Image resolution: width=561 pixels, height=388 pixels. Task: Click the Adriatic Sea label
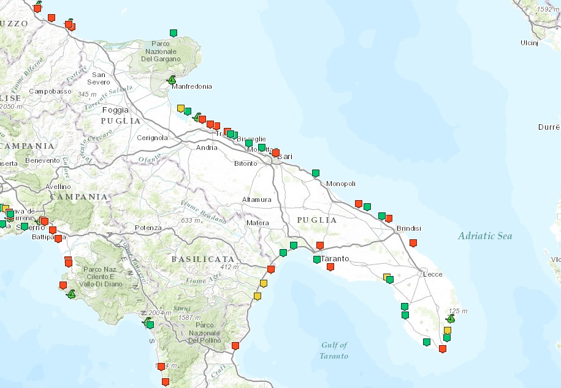point(484,236)
